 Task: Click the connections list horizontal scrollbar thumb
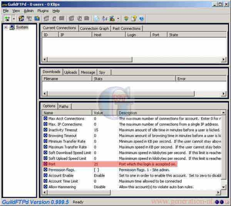tap(90, 59)
